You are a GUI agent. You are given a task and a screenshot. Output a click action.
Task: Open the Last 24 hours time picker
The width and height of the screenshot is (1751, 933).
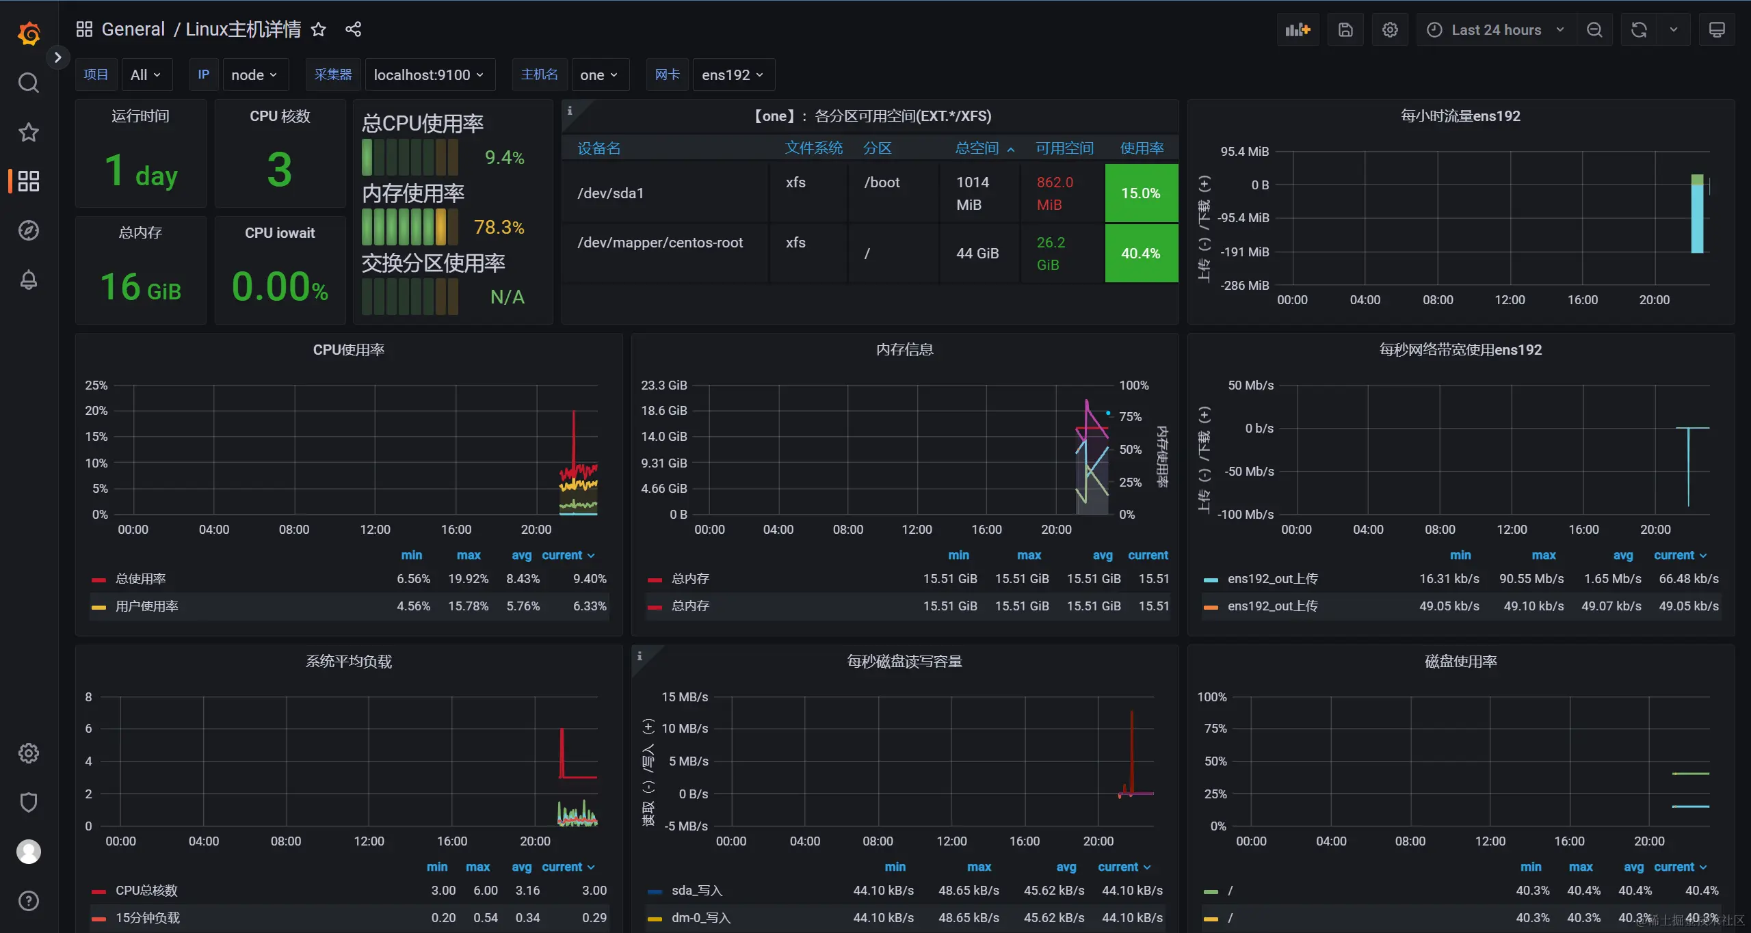click(x=1496, y=30)
